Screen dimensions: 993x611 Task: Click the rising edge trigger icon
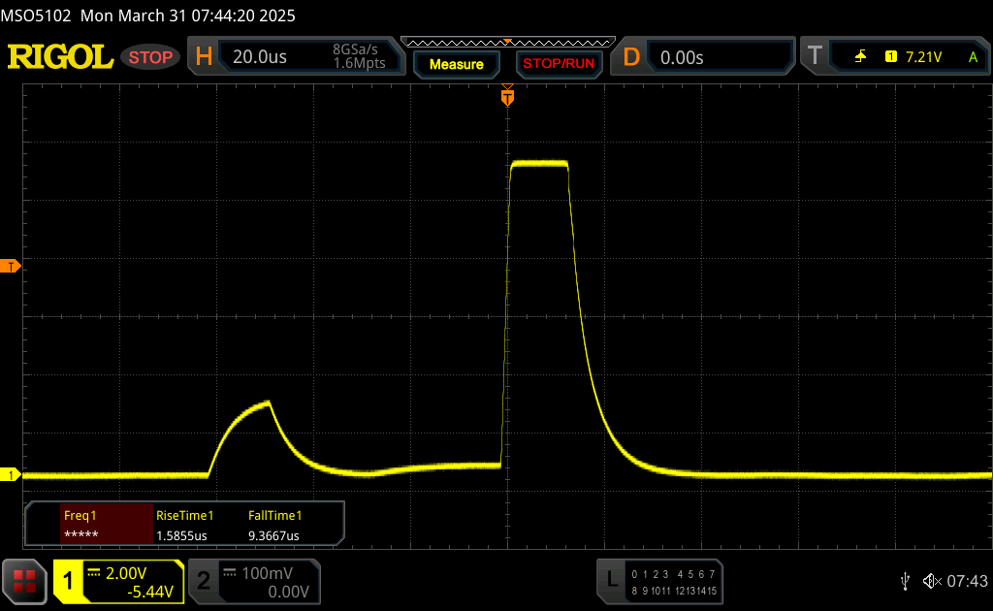point(860,57)
